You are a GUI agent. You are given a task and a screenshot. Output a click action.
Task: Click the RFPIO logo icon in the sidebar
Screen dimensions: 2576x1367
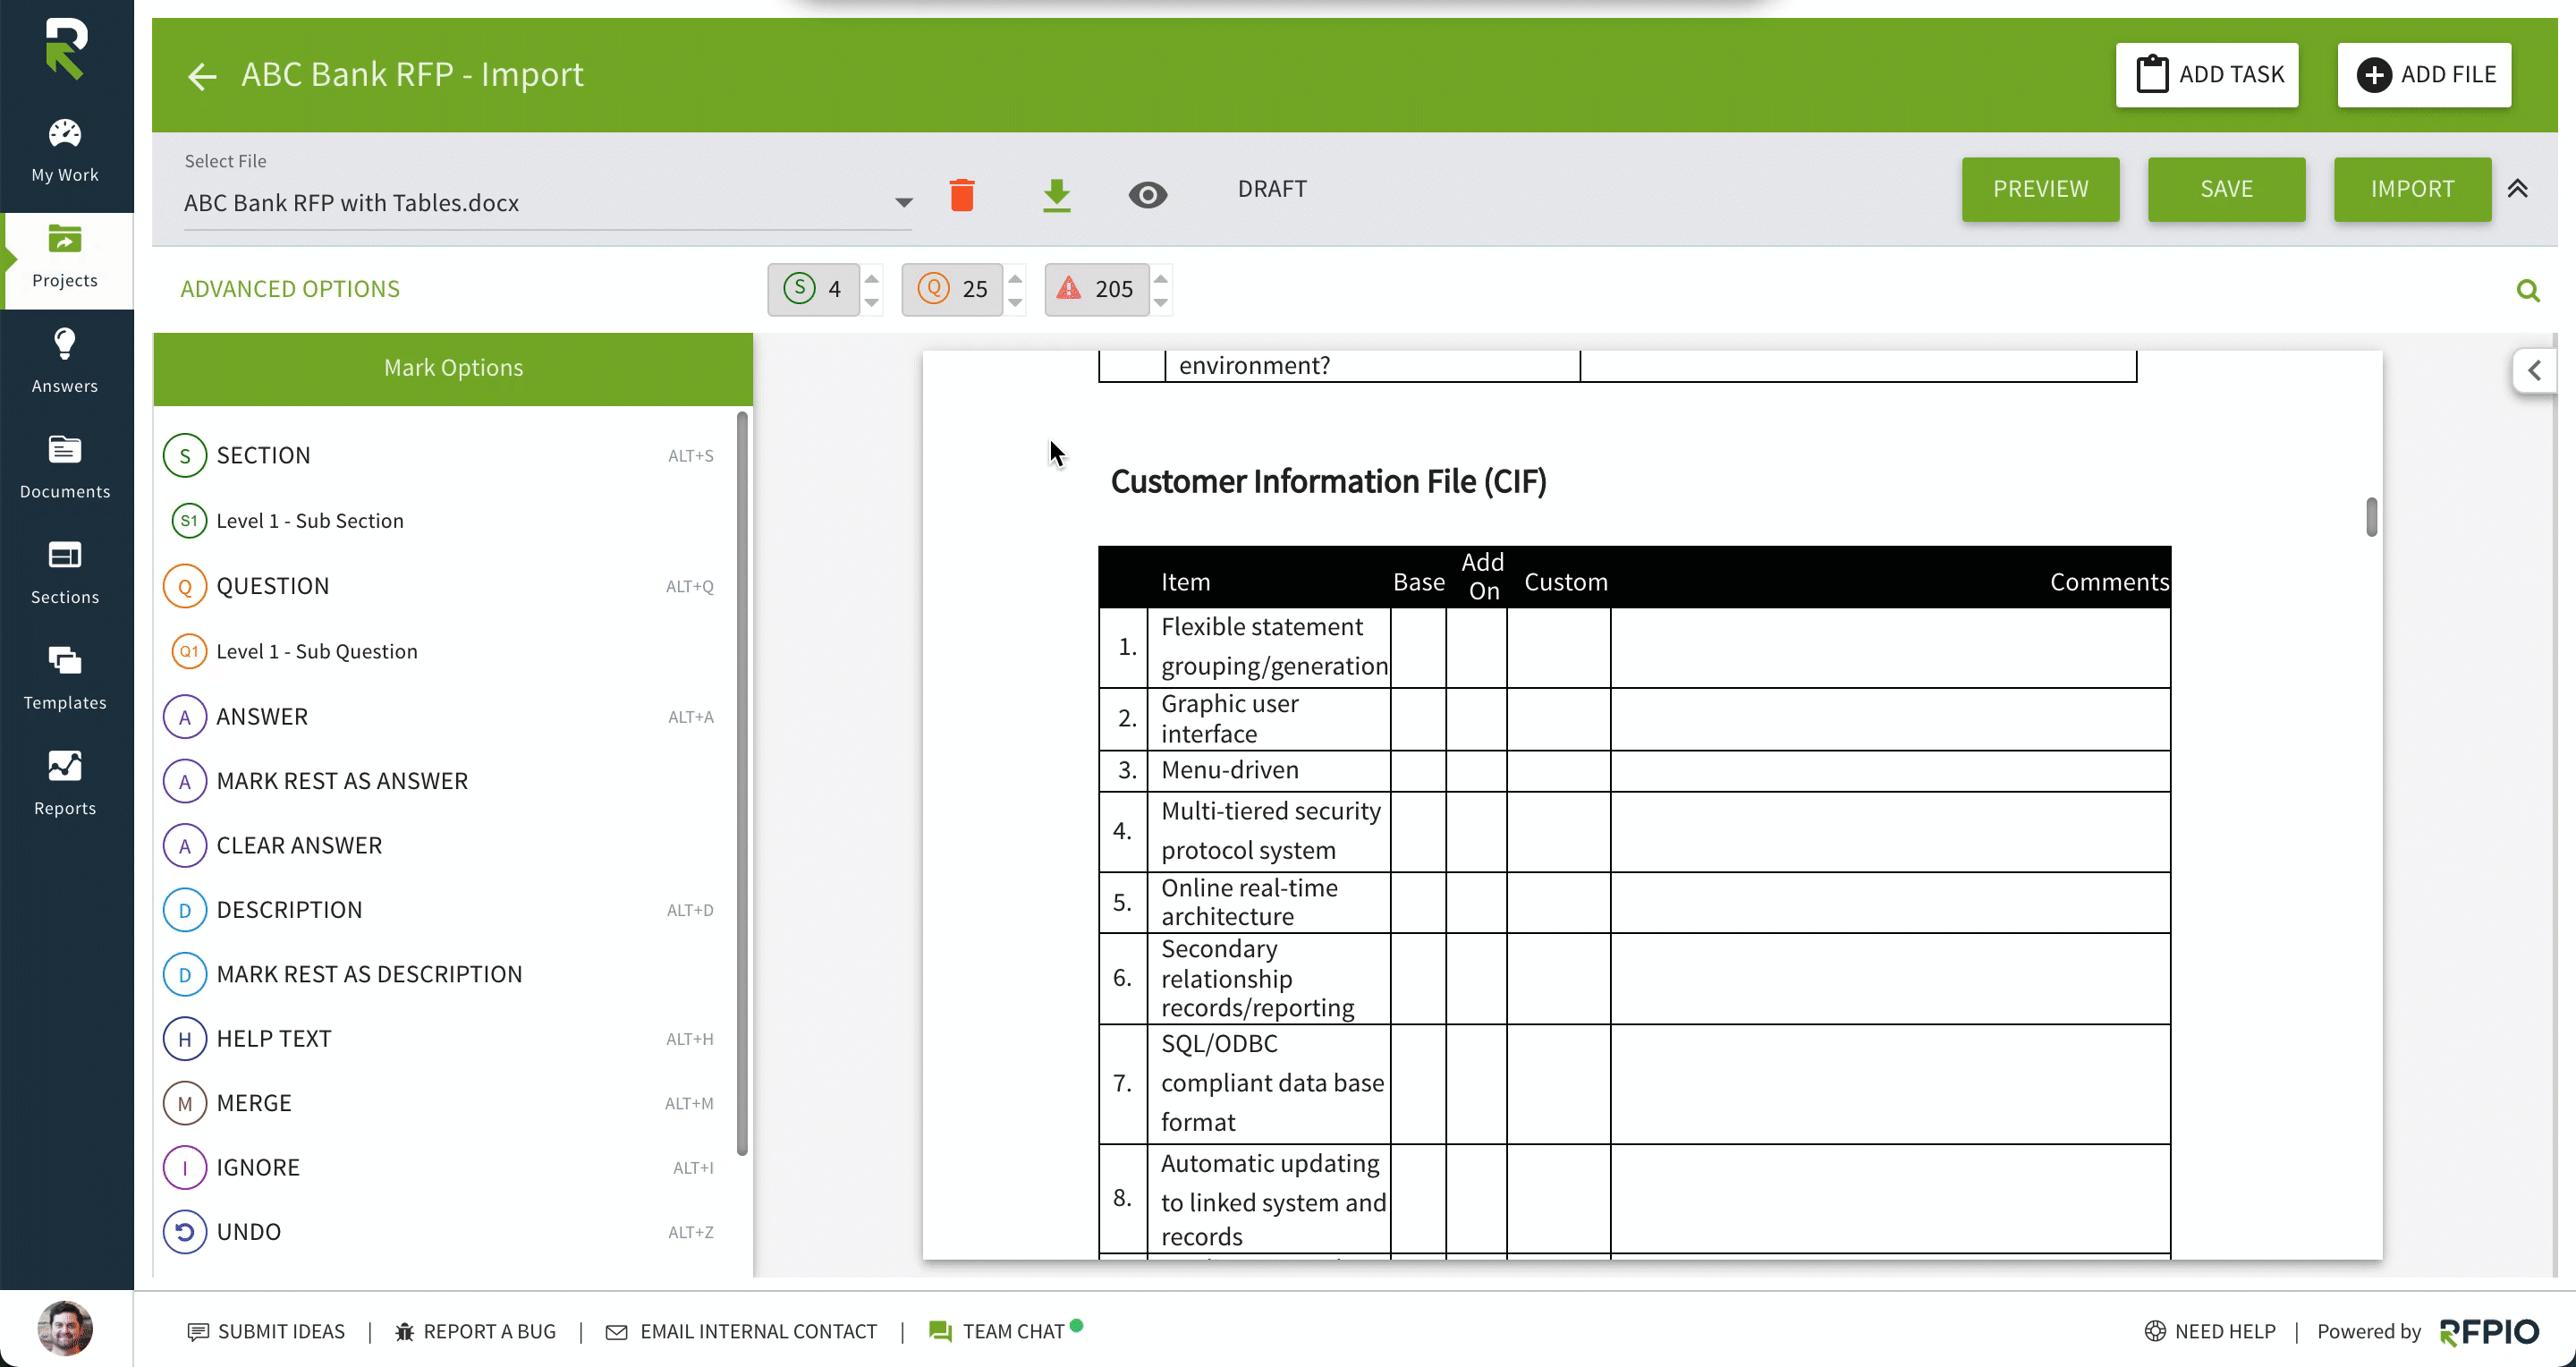[x=66, y=47]
